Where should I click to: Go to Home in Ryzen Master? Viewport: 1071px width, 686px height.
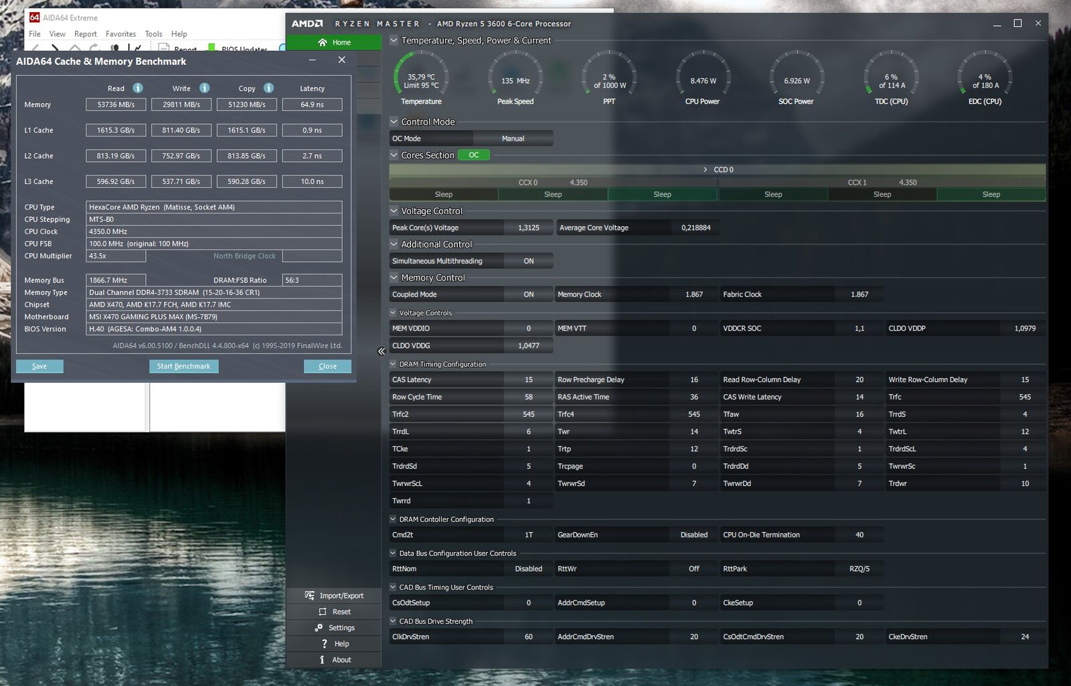(334, 42)
